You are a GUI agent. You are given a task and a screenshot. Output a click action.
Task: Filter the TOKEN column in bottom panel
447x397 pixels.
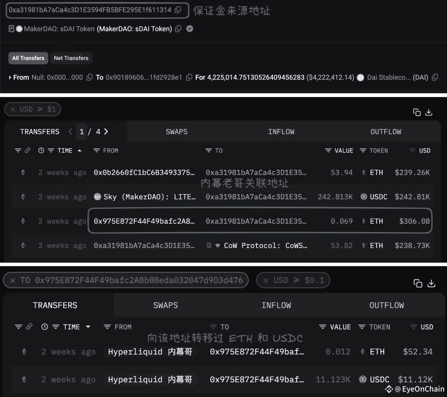(362, 327)
